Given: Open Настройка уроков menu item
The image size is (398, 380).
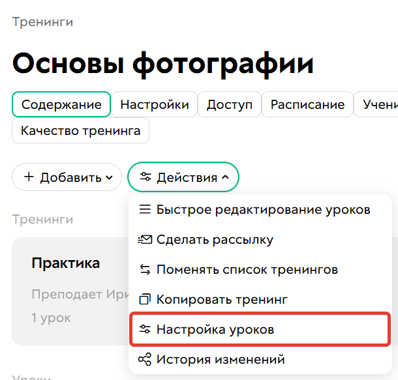Looking at the screenshot, I should click(260, 329).
